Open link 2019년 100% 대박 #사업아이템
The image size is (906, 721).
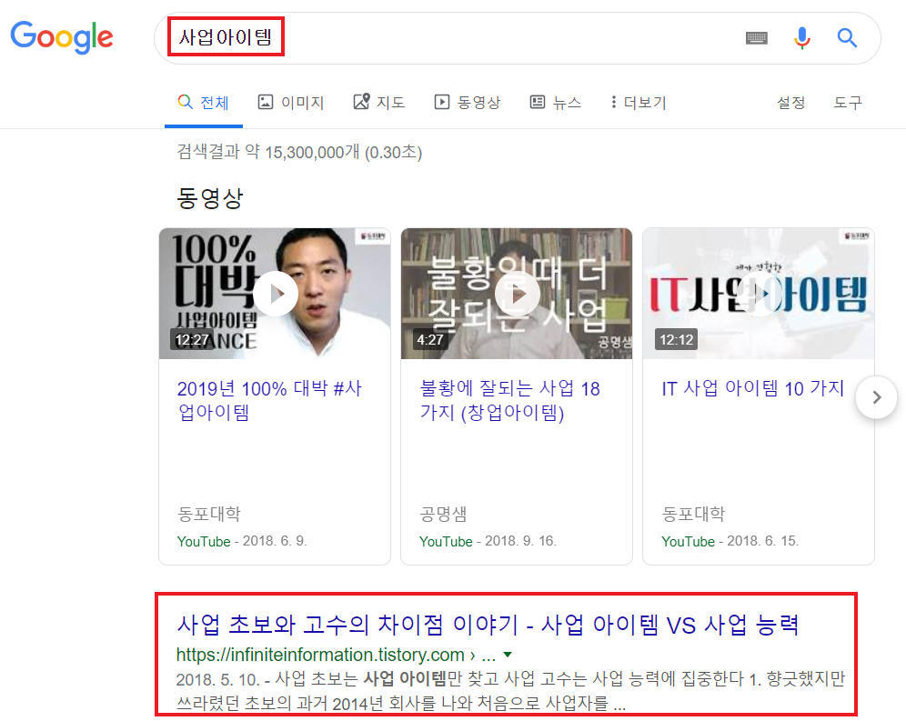pos(269,400)
